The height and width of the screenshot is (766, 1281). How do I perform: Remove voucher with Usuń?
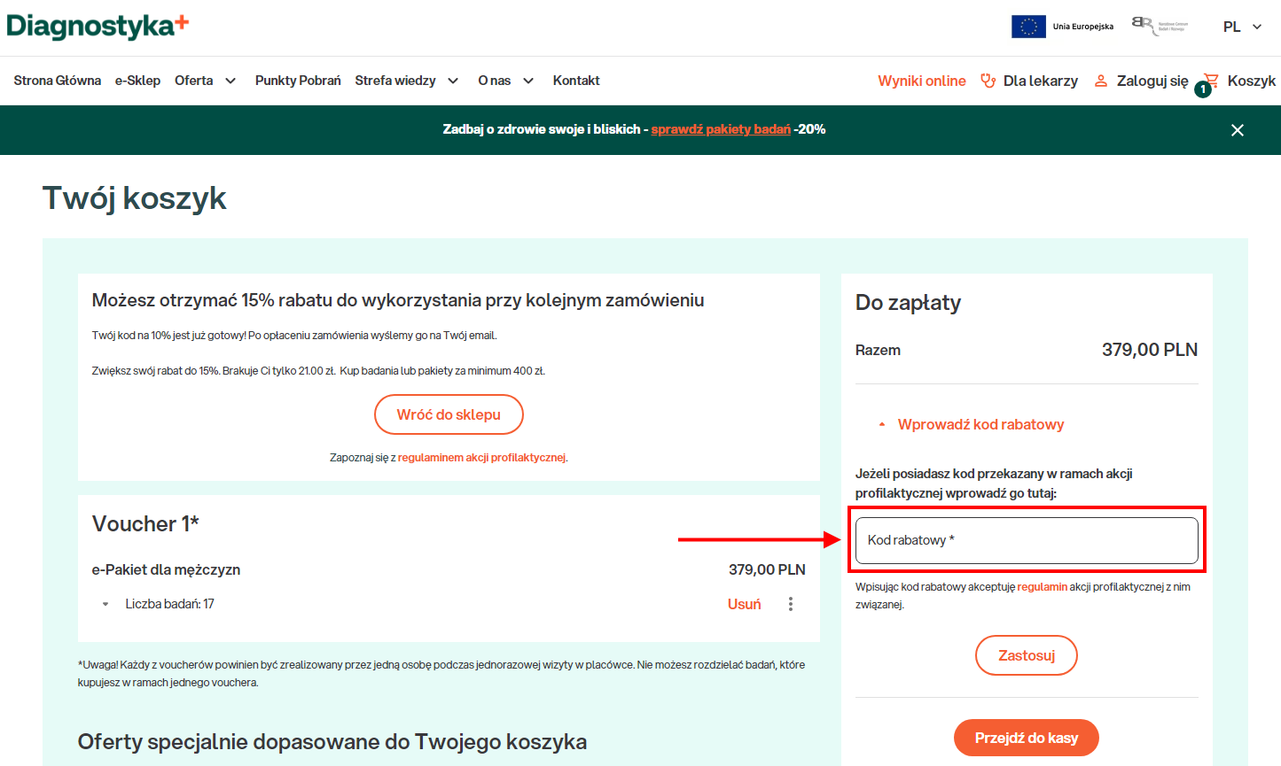(x=744, y=604)
